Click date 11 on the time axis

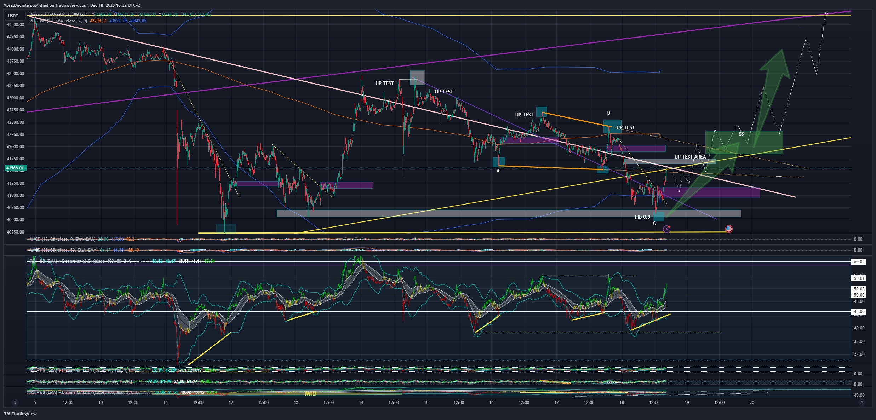coord(166,403)
